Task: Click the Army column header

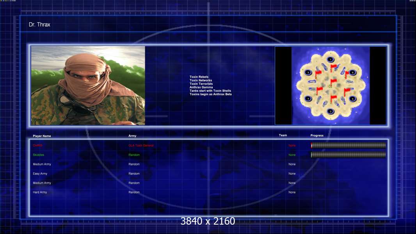Action: (132, 136)
